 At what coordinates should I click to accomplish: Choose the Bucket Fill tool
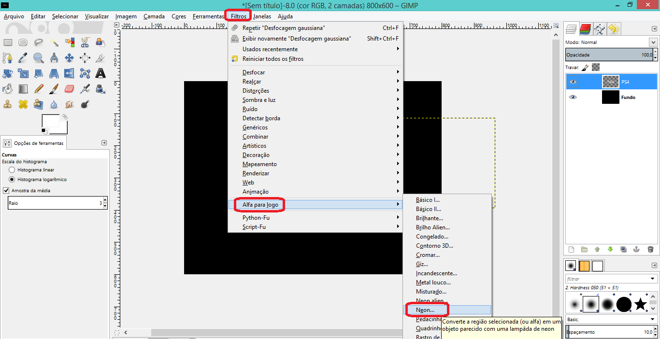[x=8, y=89]
